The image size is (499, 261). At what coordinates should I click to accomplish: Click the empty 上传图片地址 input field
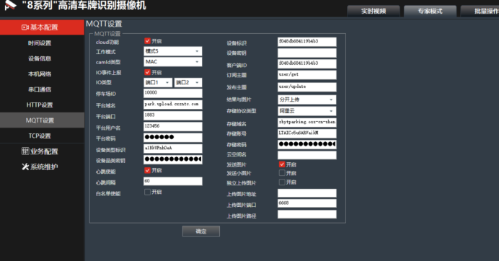306,193
